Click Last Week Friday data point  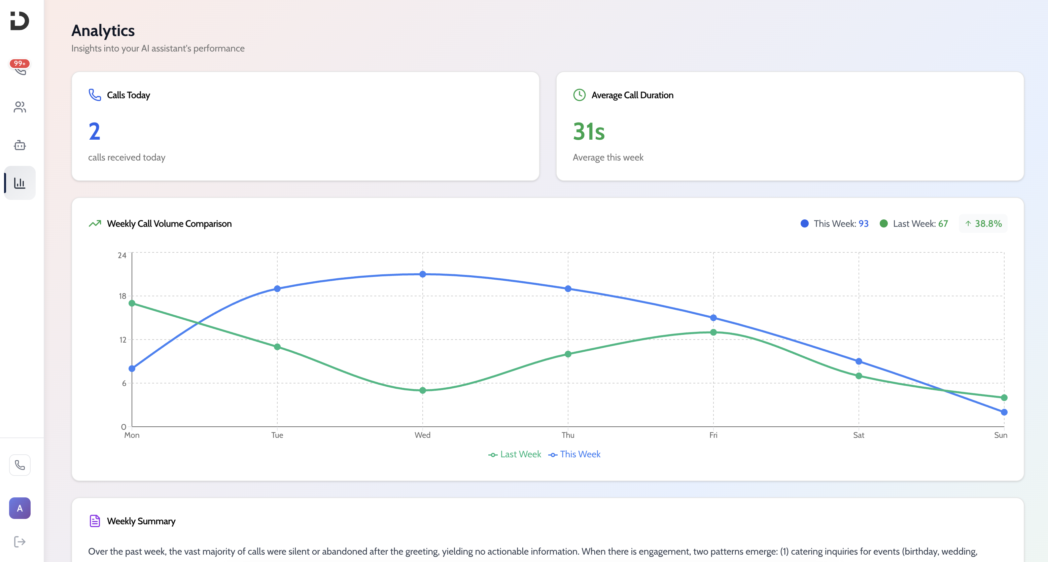coord(713,332)
